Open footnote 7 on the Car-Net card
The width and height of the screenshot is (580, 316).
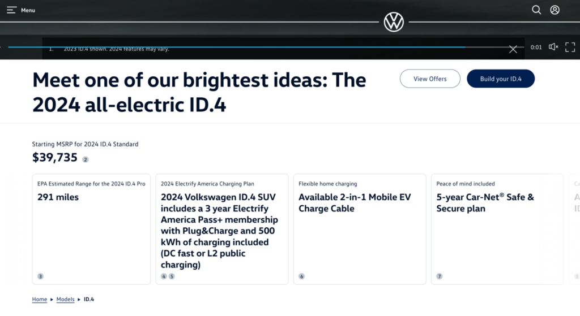tap(439, 276)
